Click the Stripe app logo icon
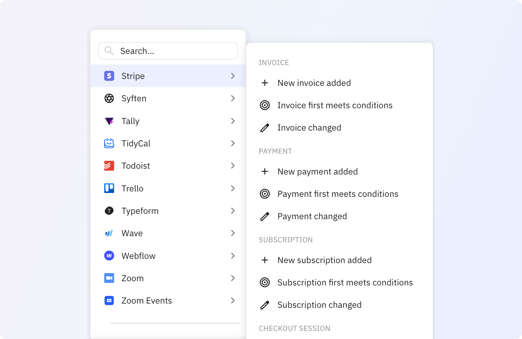Image resolution: width=522 pixels, height=339 pixels. 109,76
